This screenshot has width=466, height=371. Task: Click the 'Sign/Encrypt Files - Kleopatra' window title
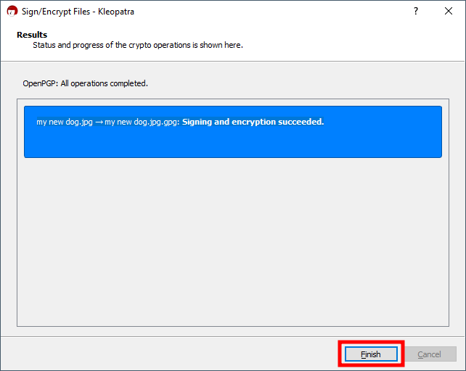click(78, 12)
